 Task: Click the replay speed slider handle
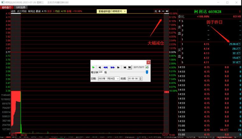(147, 72)
